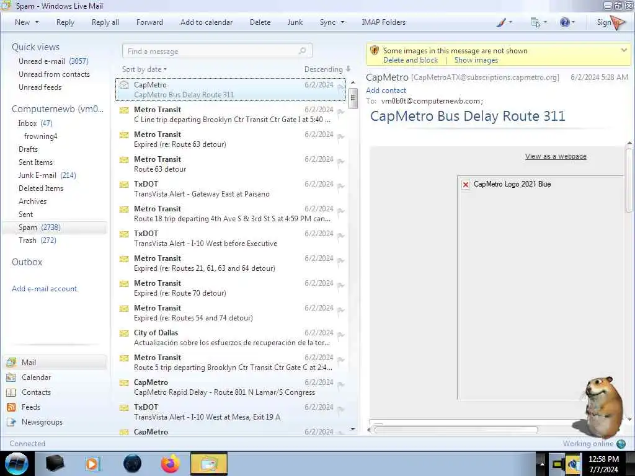Click Reply in the toolbar

(65, 22)
